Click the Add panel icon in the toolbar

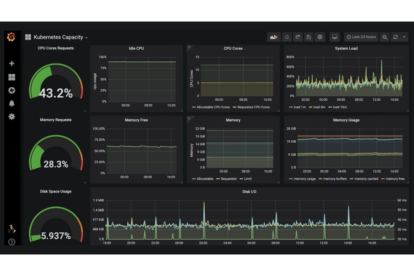(274, 37)
